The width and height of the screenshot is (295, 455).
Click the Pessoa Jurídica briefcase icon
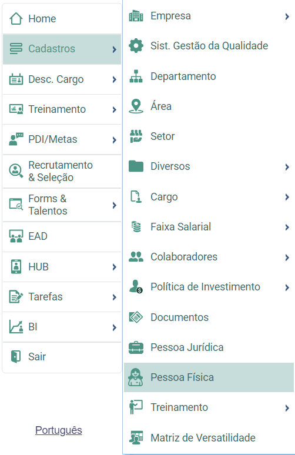[136, 347]
